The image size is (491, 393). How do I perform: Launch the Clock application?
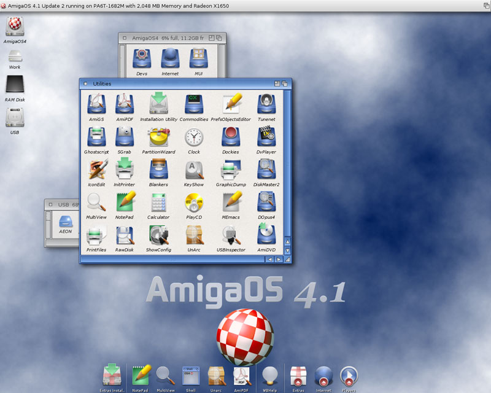pos(194,136)
